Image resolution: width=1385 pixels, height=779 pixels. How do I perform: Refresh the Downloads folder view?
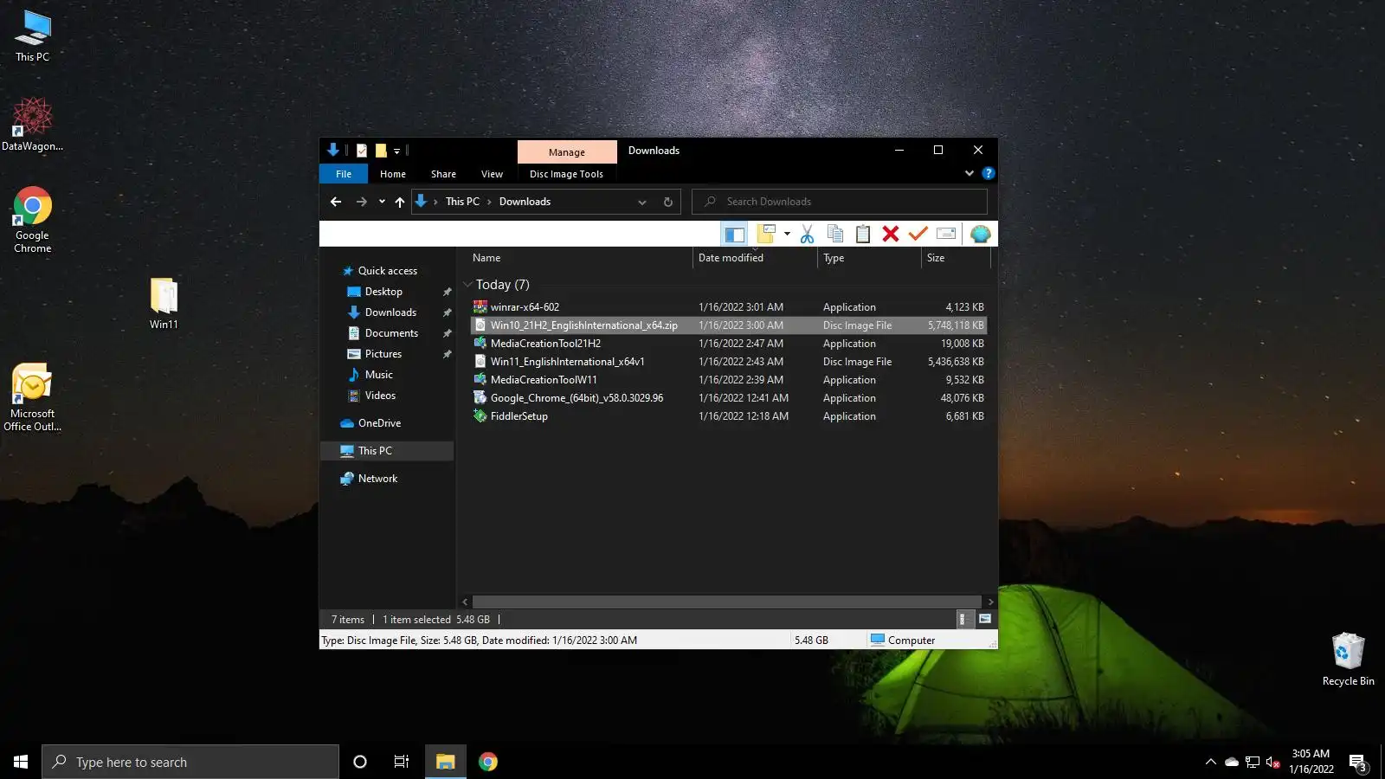click(x=668, y=203)
